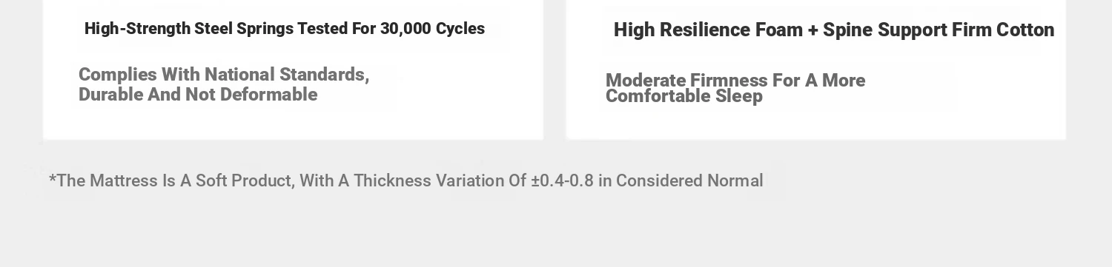The image size is (1112, 267).
Task: Click the 'Comfortable Sleep' text
Action: (684, 97)
